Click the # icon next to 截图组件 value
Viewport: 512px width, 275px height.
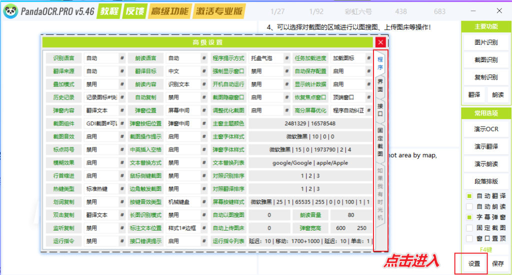coord(122,123)
